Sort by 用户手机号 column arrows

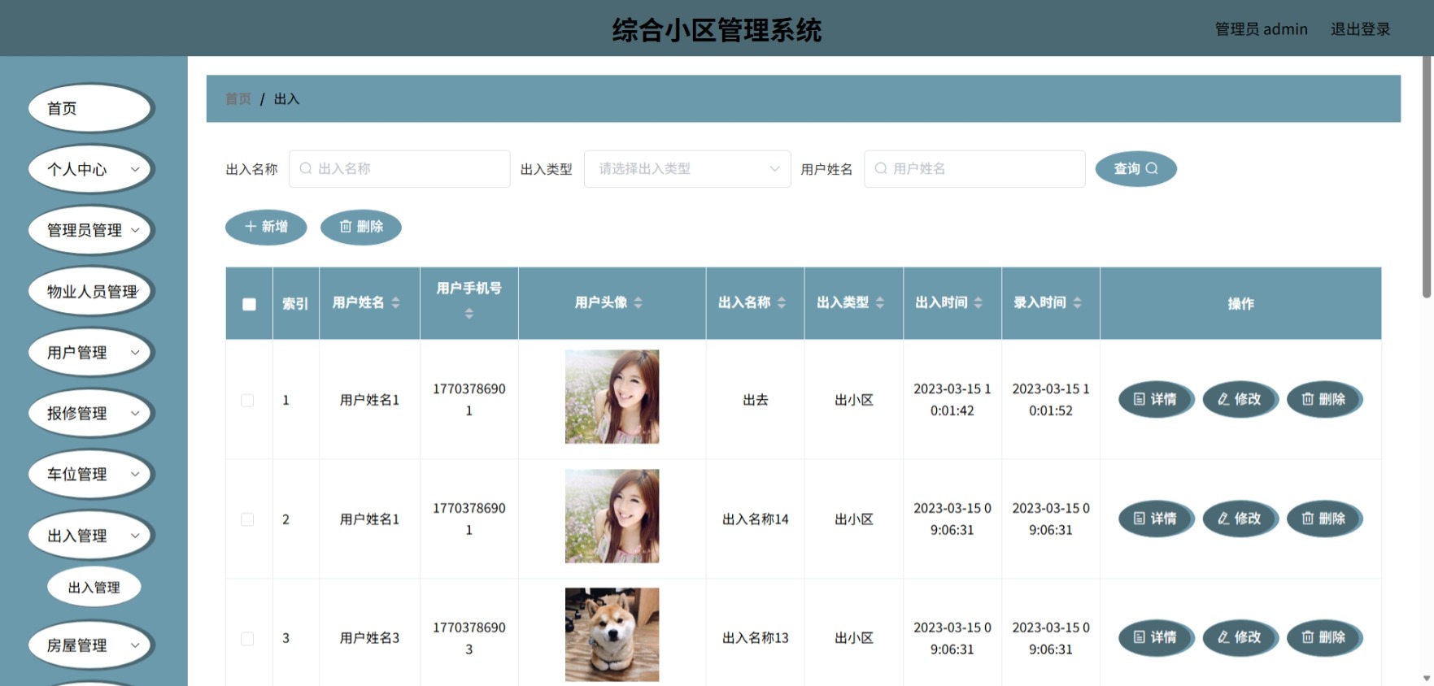(x=469, y=313)
